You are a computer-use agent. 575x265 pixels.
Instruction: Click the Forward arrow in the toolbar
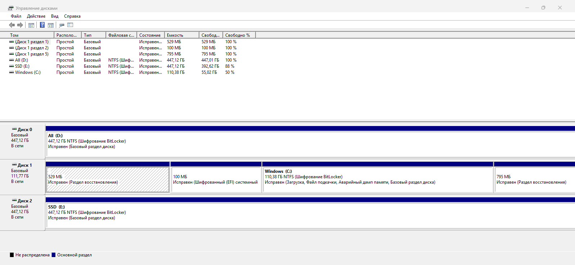[x=20, y=25]
